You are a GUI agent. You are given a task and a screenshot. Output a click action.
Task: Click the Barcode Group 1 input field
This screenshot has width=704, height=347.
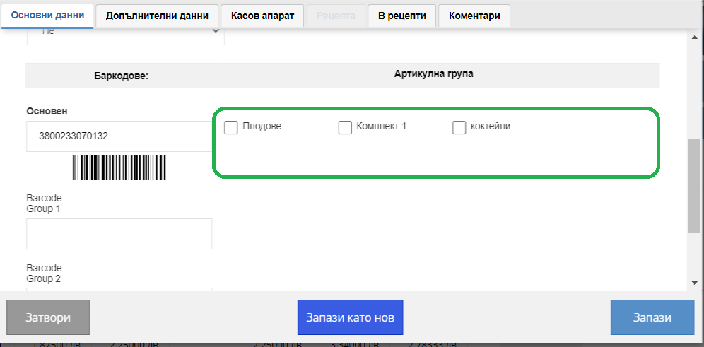119,234
